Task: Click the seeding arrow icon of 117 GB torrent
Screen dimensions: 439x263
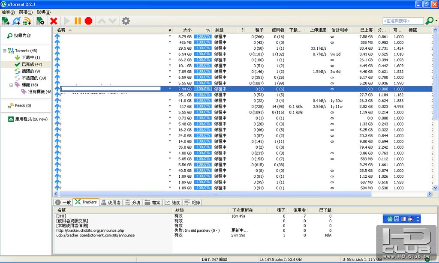Action: (57, 106)
